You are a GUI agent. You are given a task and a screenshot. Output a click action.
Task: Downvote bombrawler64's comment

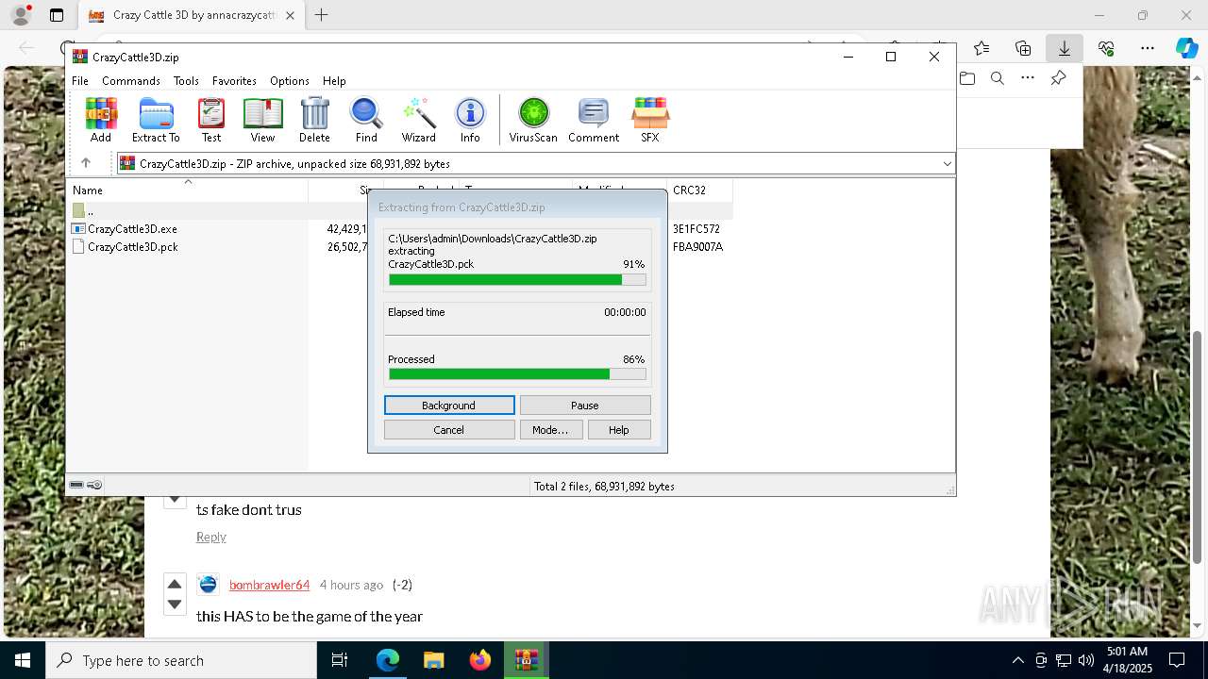click(175, 604)
